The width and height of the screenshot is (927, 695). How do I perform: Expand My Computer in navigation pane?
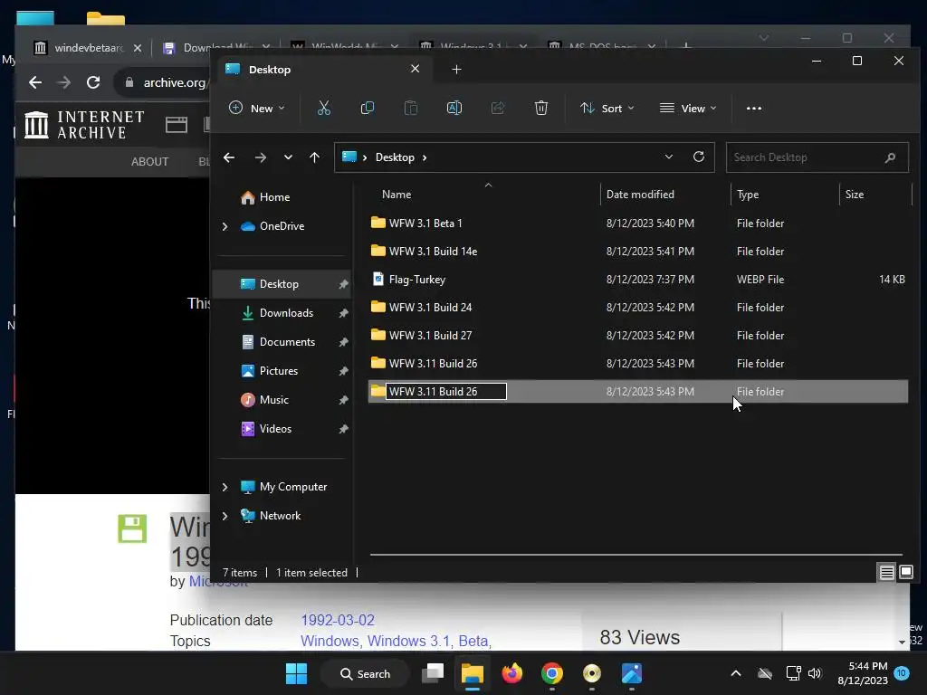coord(225,487)
